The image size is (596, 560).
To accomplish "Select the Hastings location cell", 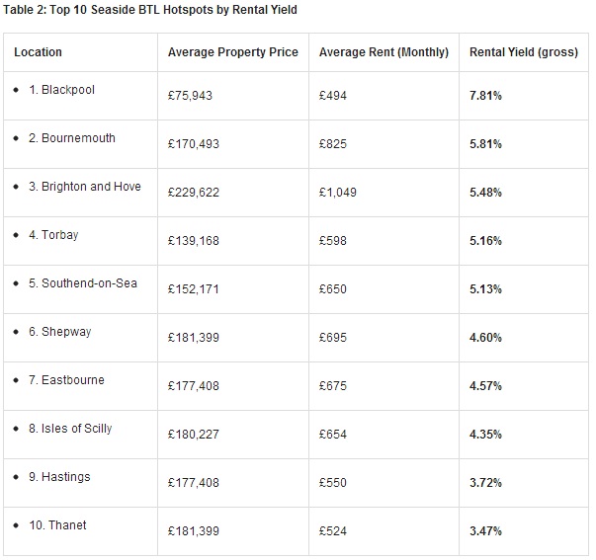I will [x=65, y=477].
